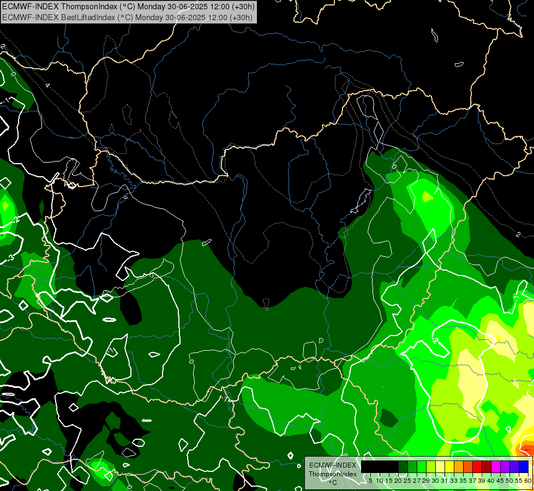534x491 pixels.
Task: Select the dark red 39–40 legend swatch
Action: pos(487,467)
